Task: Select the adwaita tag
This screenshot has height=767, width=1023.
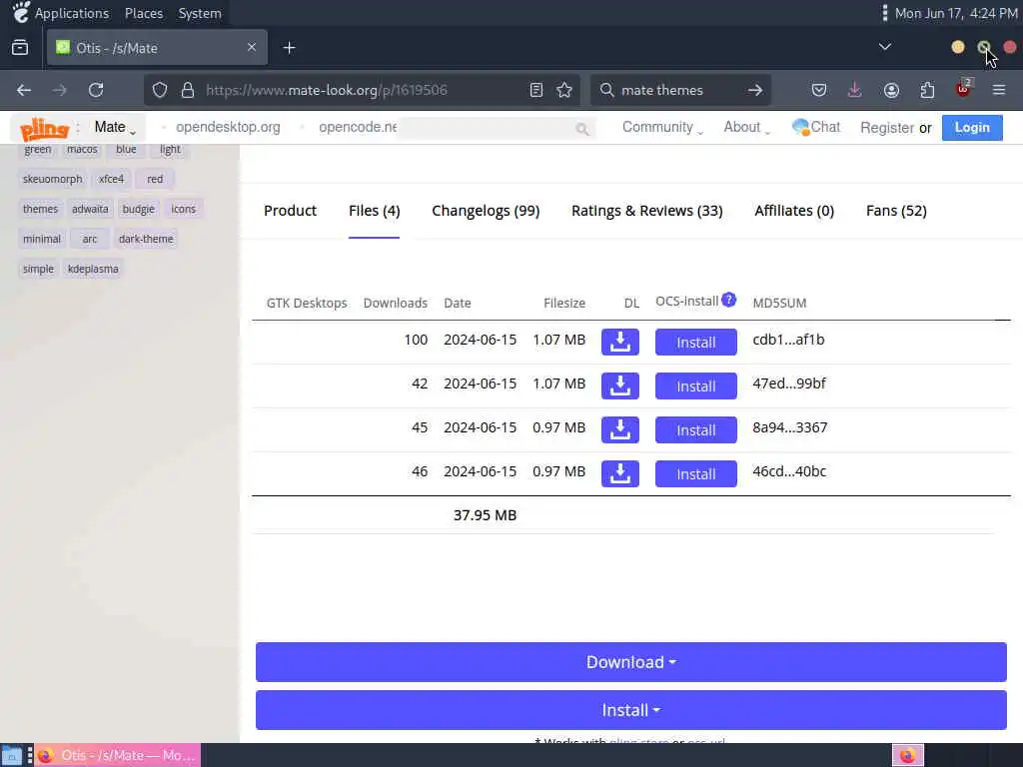Action: pos(90,209)
